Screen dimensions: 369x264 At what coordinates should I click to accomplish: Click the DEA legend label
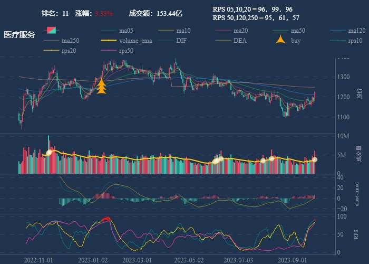point(240,40)
